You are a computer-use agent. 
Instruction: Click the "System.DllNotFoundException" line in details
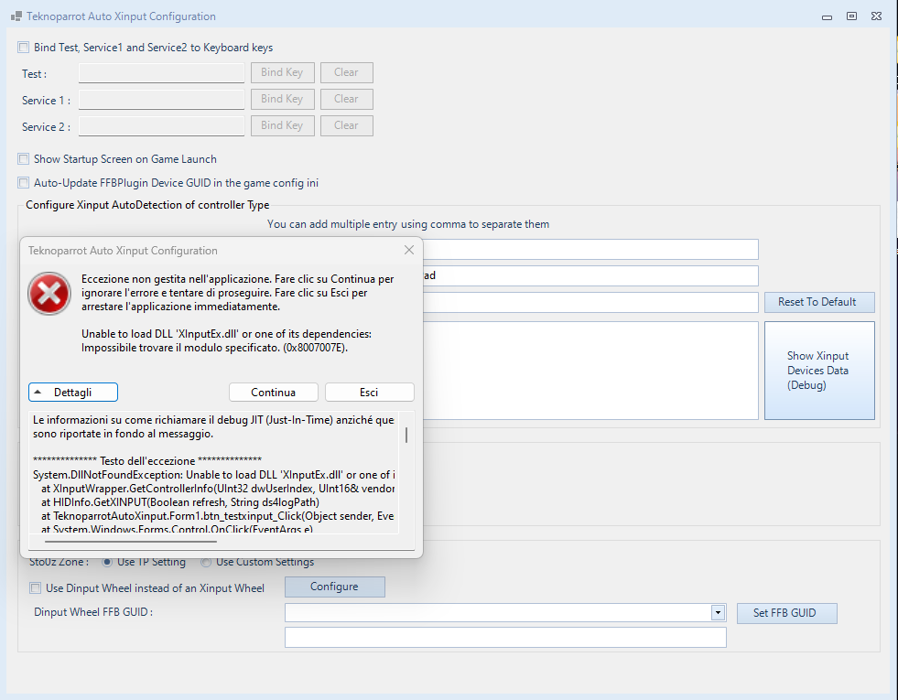coord(214,475)
